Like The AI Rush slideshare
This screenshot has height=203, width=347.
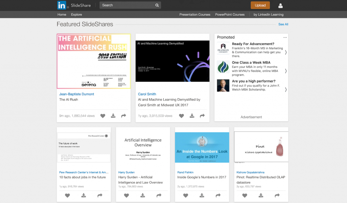click(103, 116)
